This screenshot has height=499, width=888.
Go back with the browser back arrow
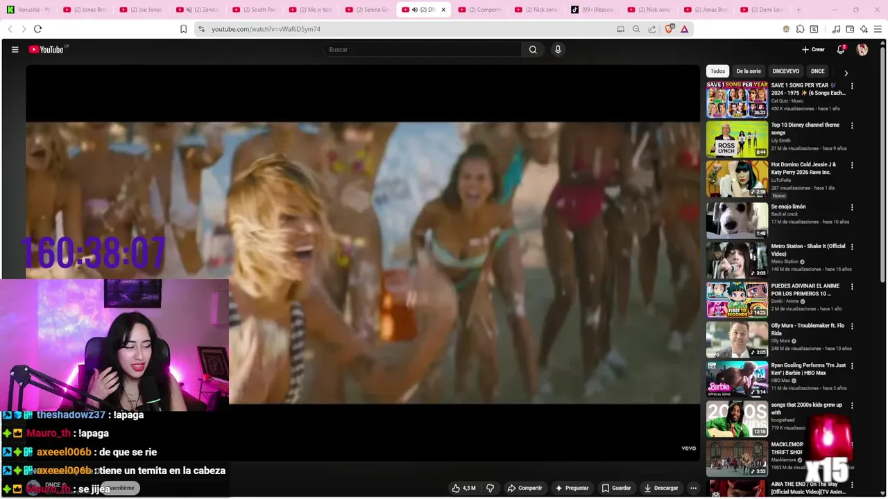pos(10,29)
